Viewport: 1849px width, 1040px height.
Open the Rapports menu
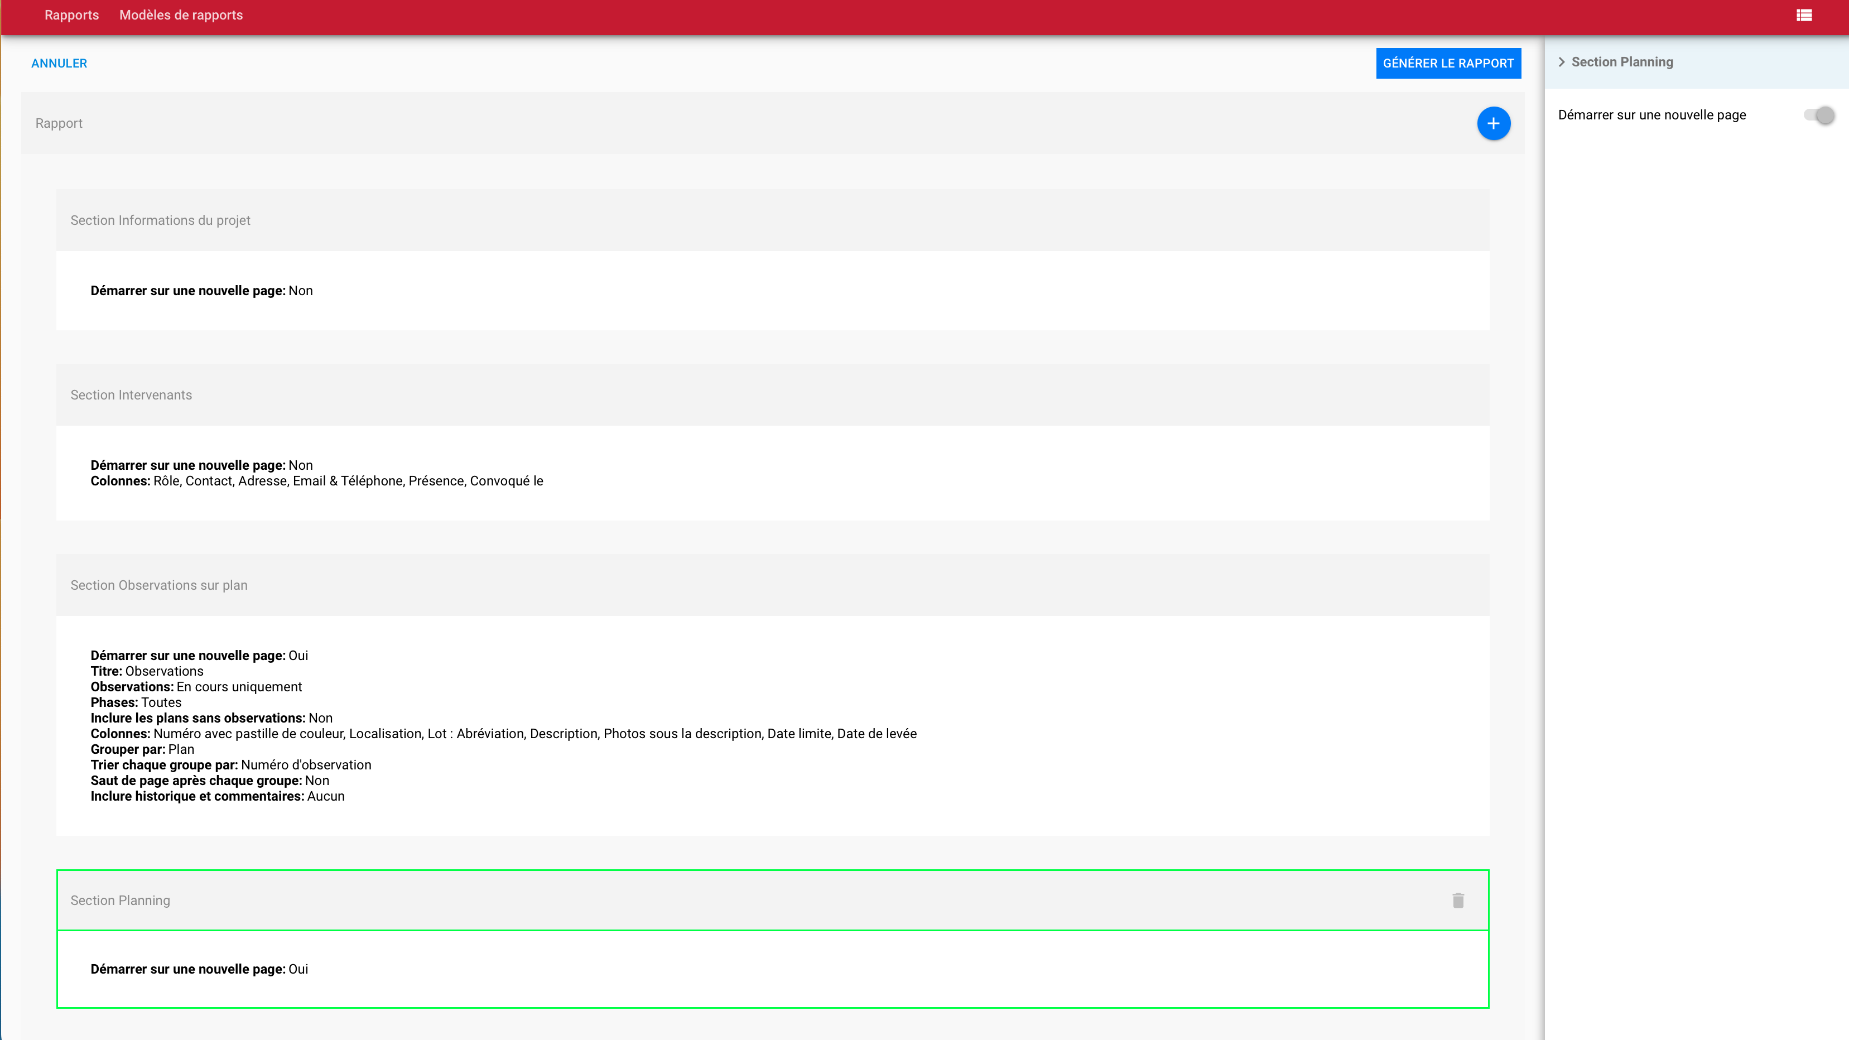[x=71, y=15]
